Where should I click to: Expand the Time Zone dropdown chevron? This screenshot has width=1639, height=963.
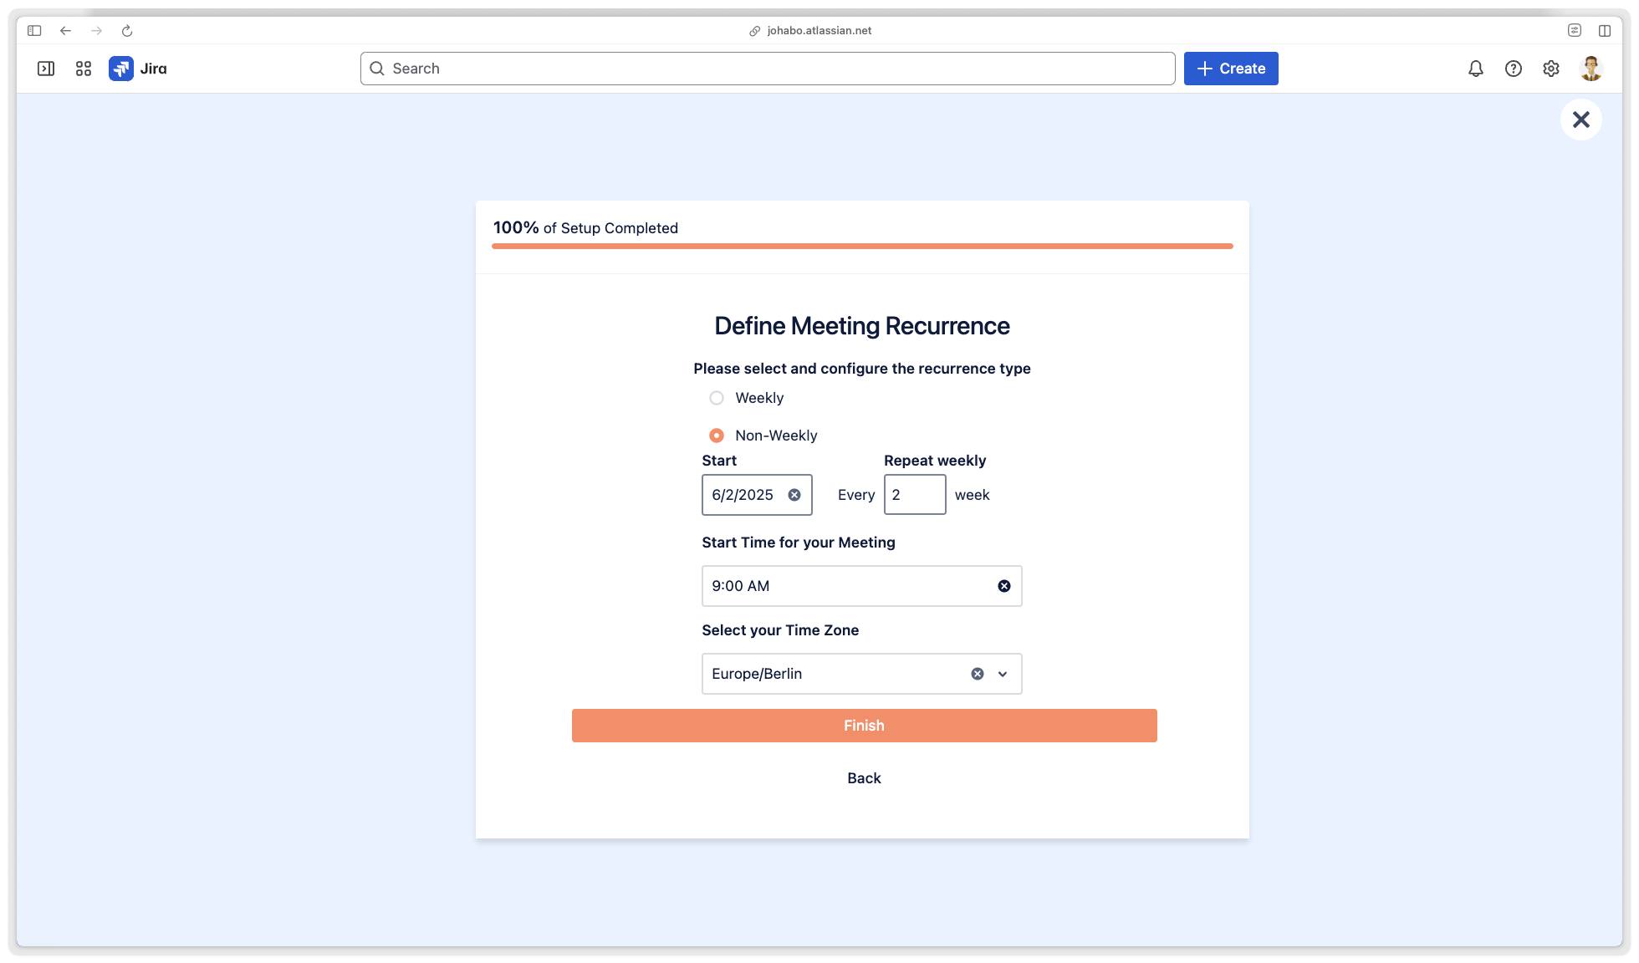1003,674
